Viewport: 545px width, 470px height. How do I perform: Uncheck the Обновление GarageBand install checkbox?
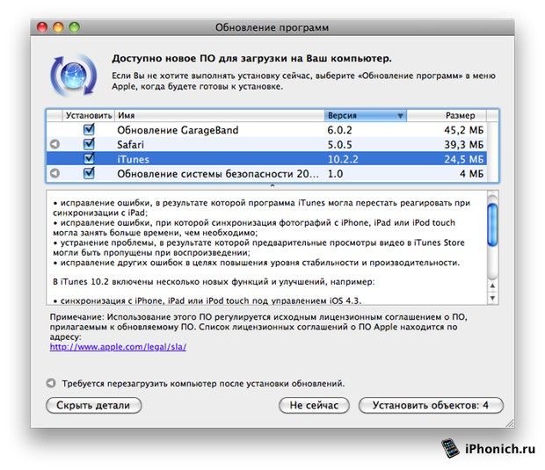coord(89,129)
